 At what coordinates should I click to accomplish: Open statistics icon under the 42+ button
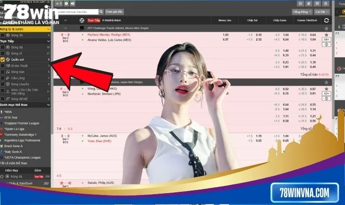tap(326, 98)
